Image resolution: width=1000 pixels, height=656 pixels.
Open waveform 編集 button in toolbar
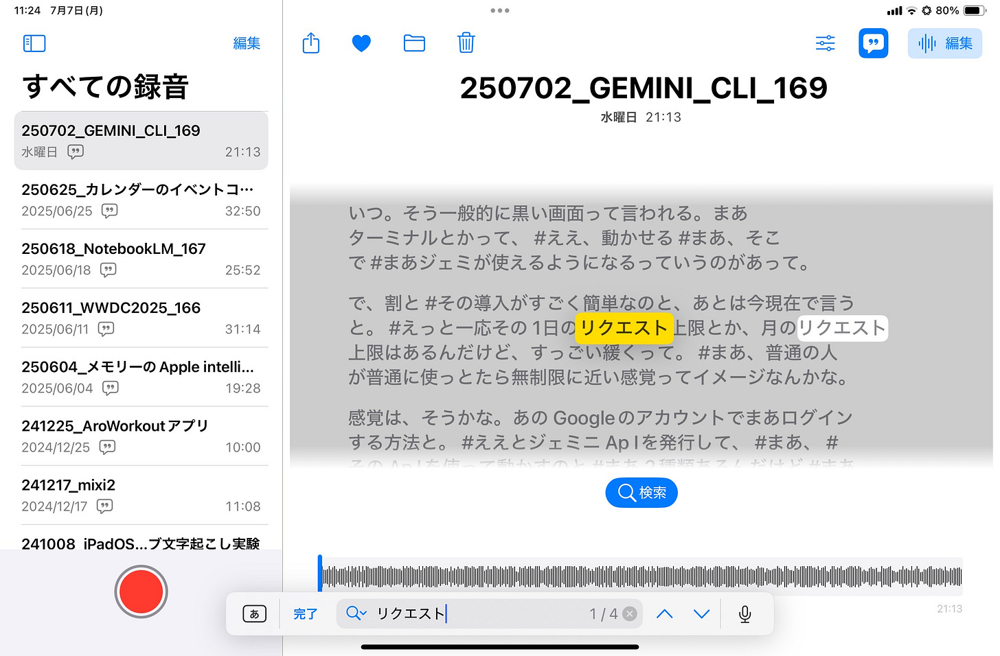[x=945, y=43]
